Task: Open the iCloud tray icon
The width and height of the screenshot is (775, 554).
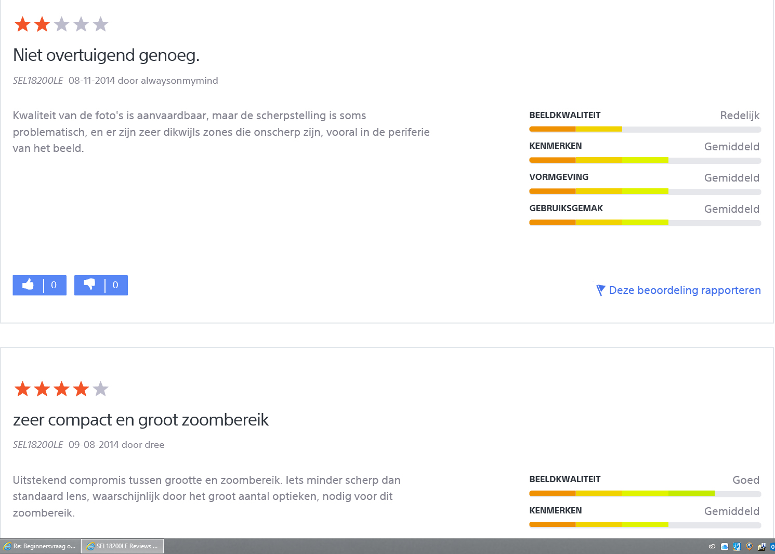Action: (x=725, y=547)
